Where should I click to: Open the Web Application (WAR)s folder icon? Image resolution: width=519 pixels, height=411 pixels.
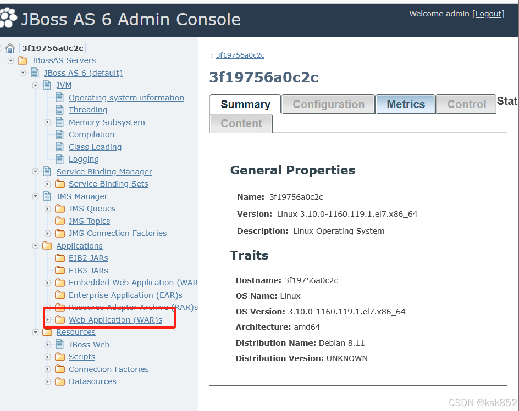[x=59, y=319]
